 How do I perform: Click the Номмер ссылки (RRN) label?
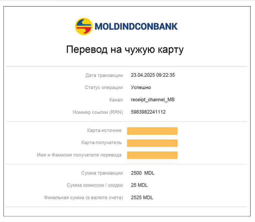click(x=98, y=112)
